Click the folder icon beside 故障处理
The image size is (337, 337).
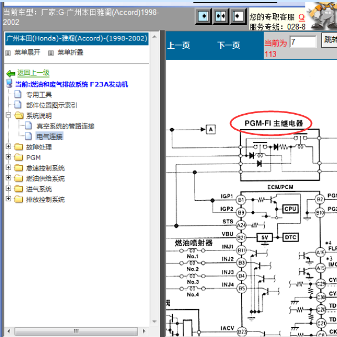[x=19, y=147]
